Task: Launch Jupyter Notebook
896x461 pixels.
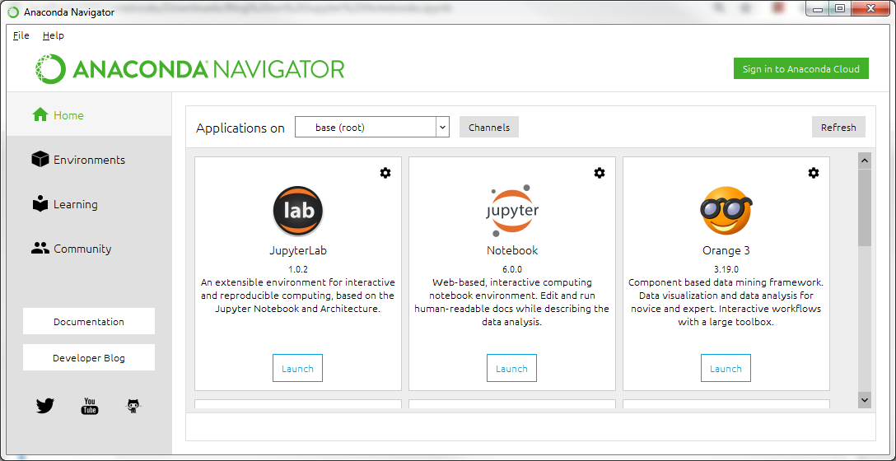Action: point(511,368)
